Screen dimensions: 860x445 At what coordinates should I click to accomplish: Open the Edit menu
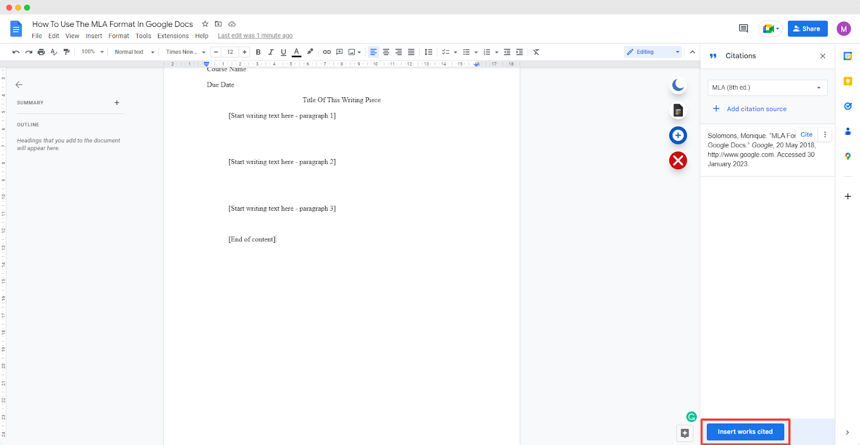tap(54, 36)
